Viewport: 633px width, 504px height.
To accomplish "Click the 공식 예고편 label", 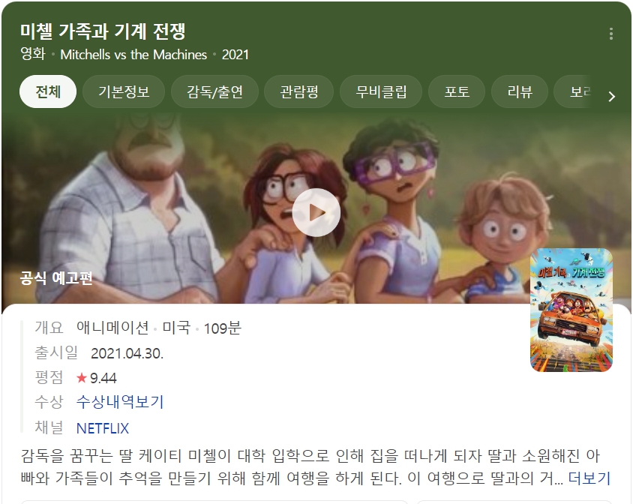I will point(56,277).
